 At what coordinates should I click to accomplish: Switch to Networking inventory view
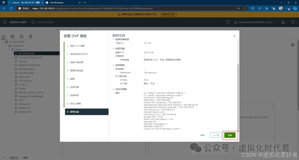(30, 36)
